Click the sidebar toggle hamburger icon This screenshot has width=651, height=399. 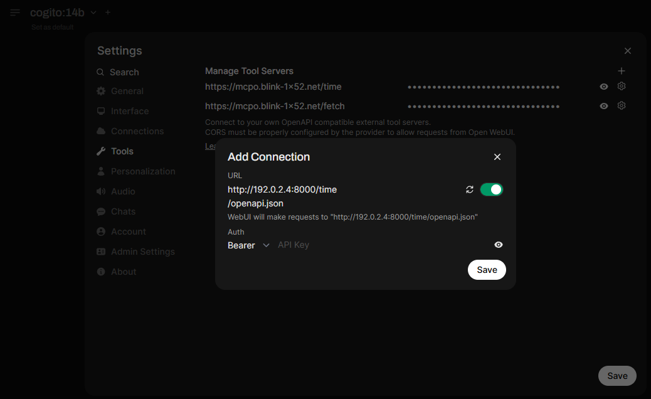pos(14,13)
